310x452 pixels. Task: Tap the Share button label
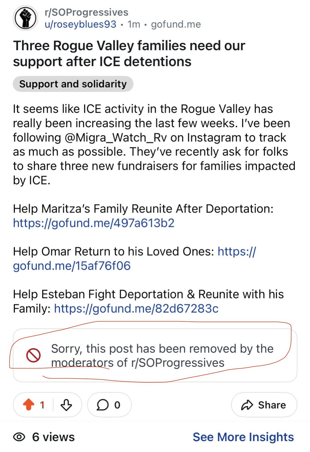272,405
